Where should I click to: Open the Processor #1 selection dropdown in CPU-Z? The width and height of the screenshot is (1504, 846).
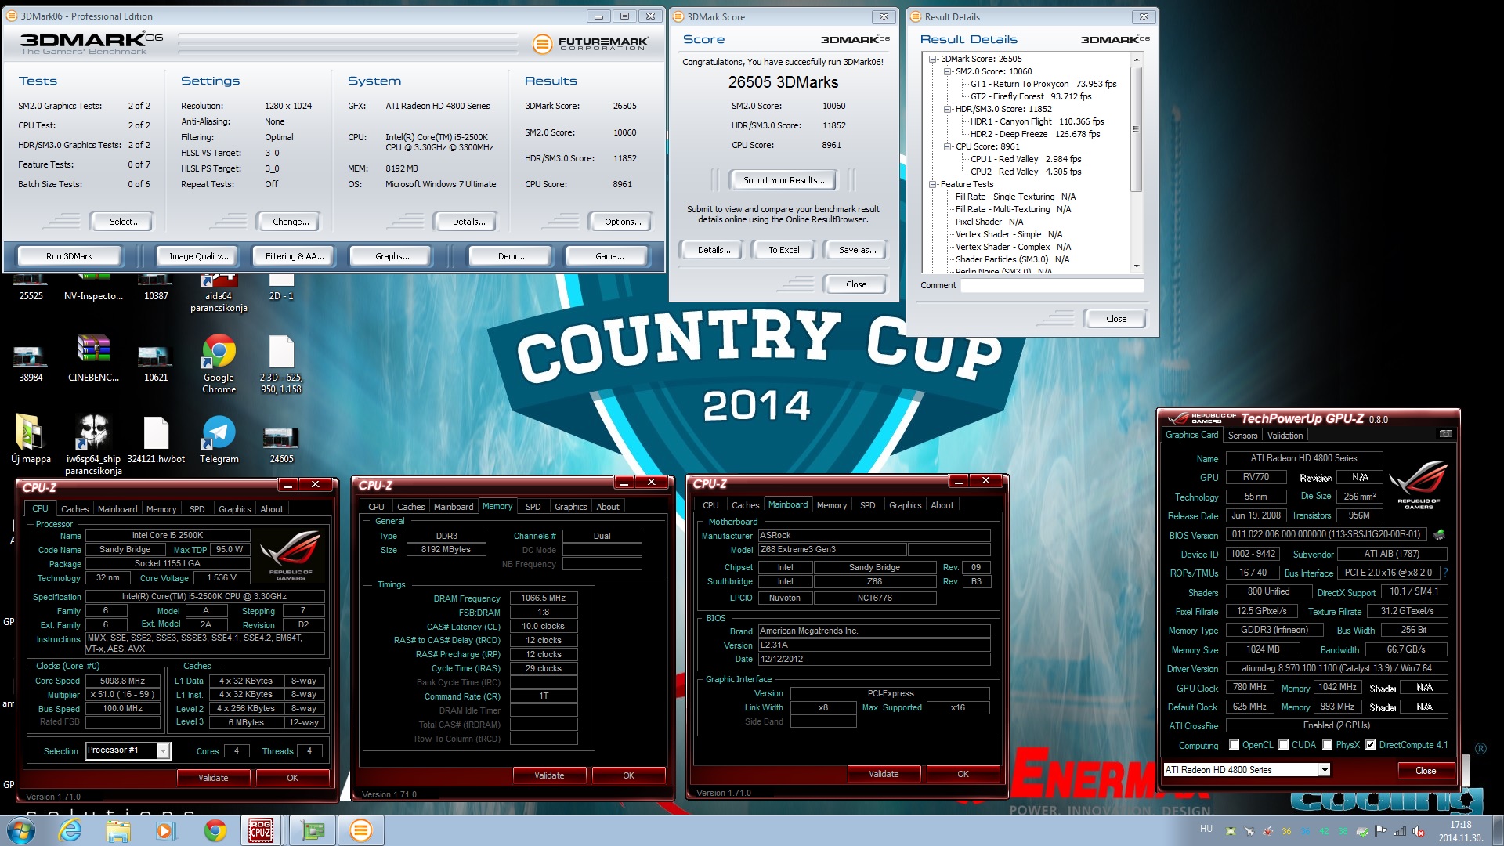(x=163, y=751)
